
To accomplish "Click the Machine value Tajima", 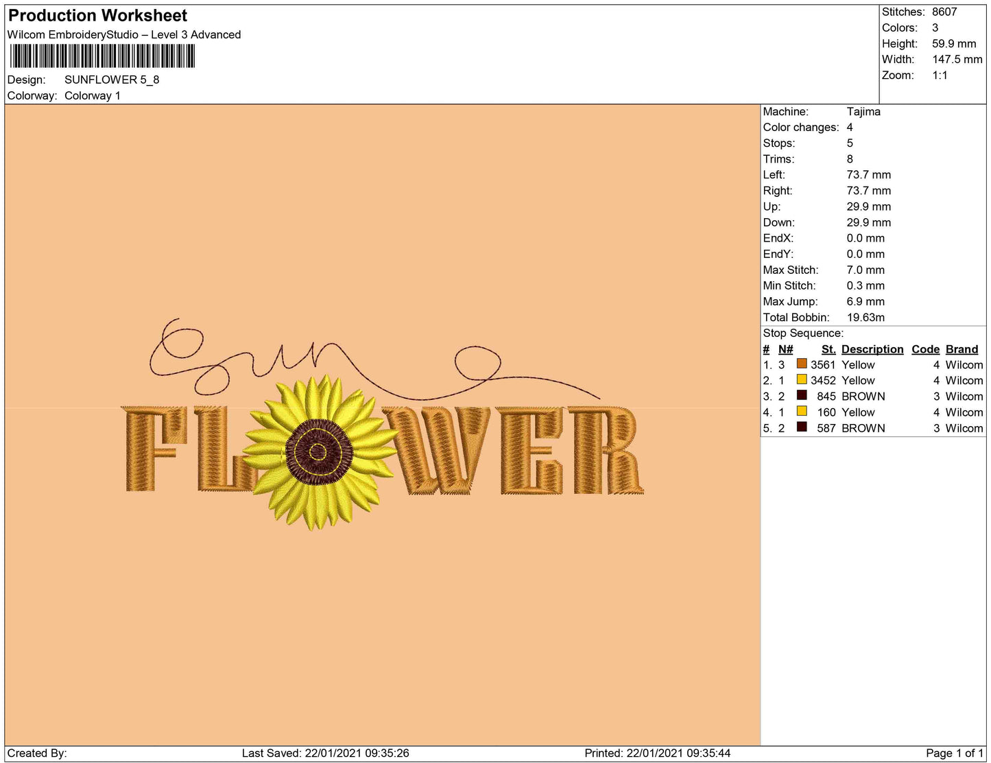I will click(x=863, y=111).
